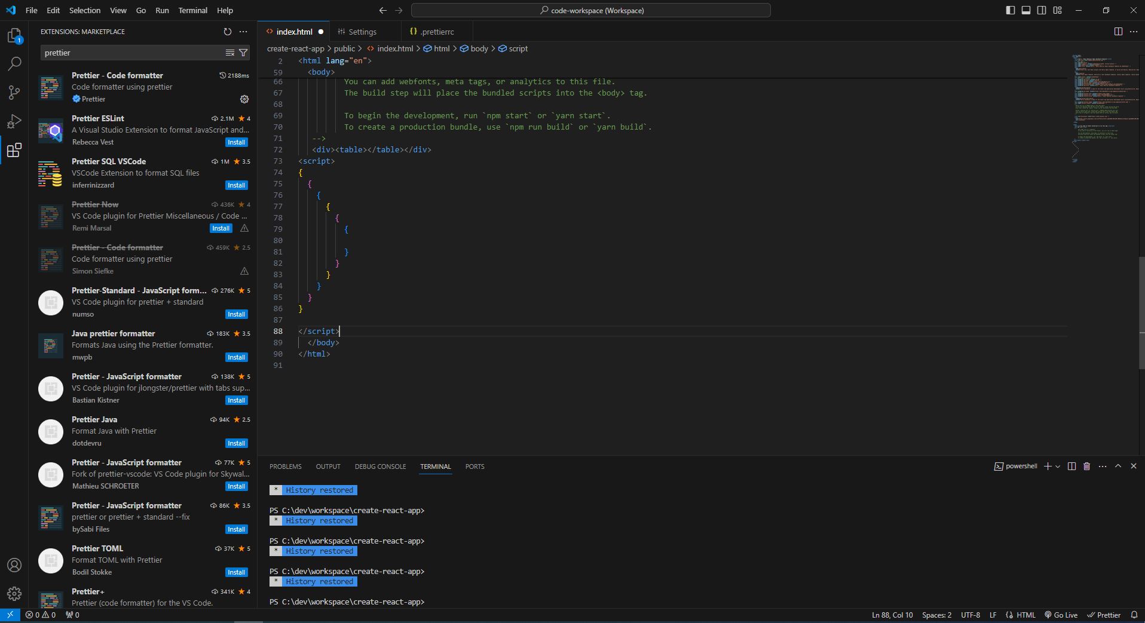
Task: Install the Prettier TOML extension
Action: tap(236, 572)
